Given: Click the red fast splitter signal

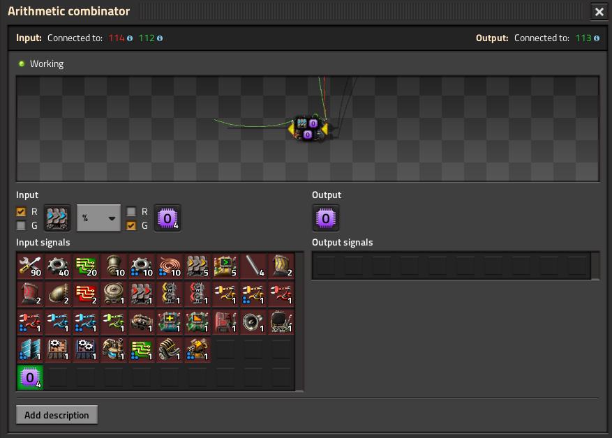Looking at the screenshot, I should click(x=198, y=294).
